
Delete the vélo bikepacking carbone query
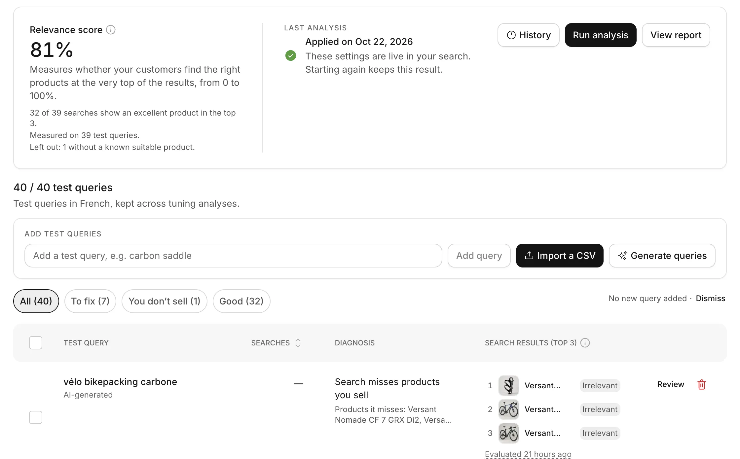(702, 384)
